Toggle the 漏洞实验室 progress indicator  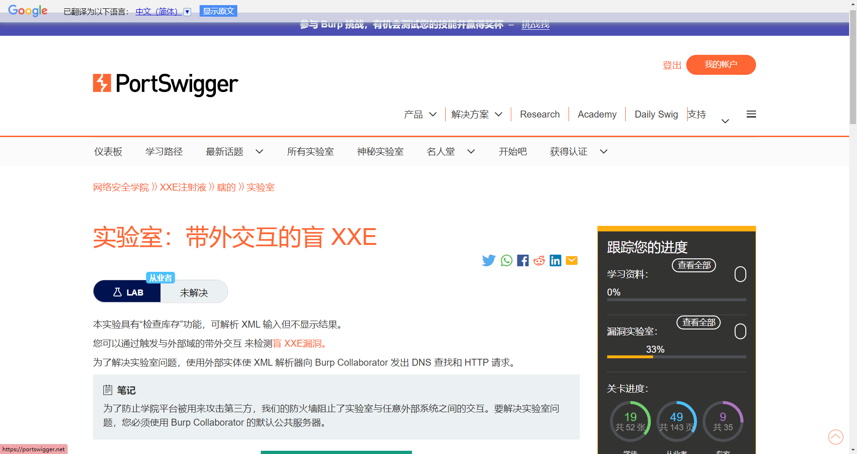740,331
